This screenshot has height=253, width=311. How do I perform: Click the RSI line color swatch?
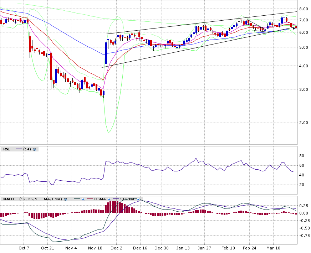click(19, 149)
